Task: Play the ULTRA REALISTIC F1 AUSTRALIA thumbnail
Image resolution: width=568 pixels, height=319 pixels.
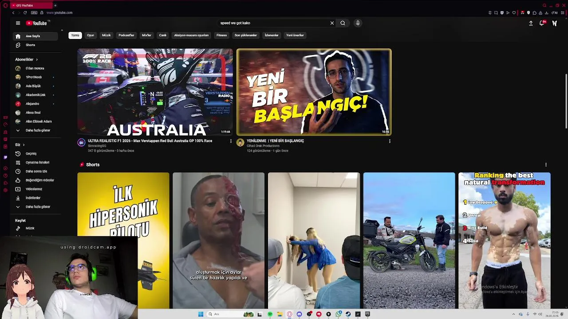Action: [x=155, y=92]
